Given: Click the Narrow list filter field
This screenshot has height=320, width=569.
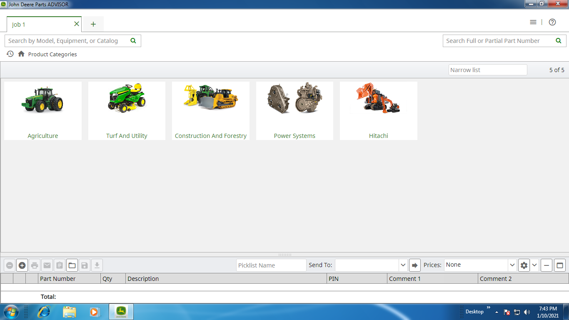Looking at the screenshot, I should pos(488,70).
